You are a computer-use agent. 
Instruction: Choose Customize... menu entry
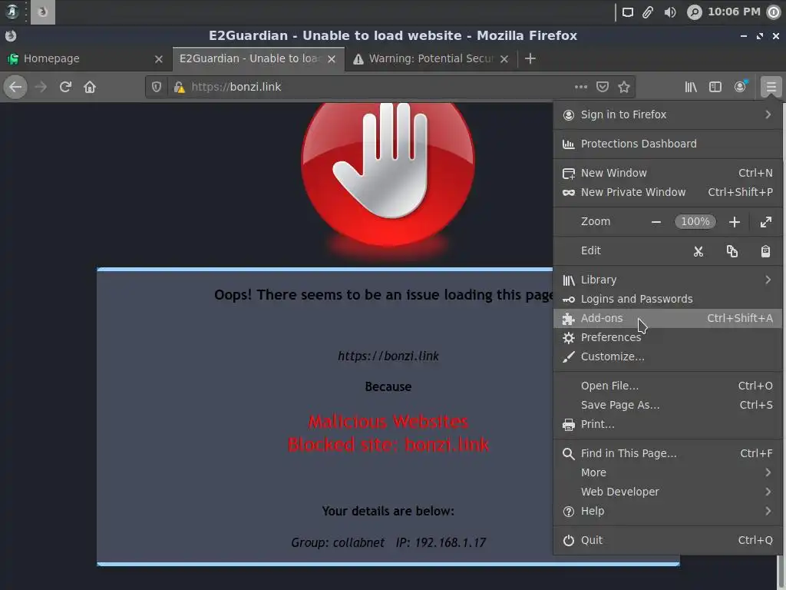coord(667,356)
